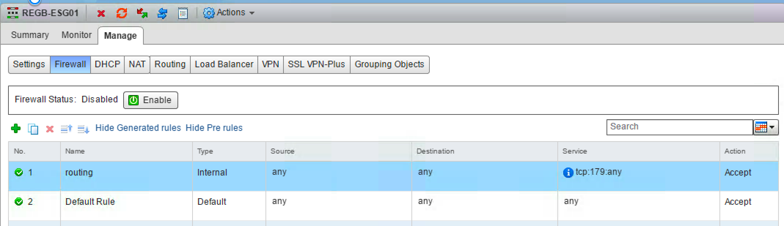The height and width of the screenshot is (226, 784).
Task: Add a new firewall rule with green plus
Action: click(x=16, y=128)
